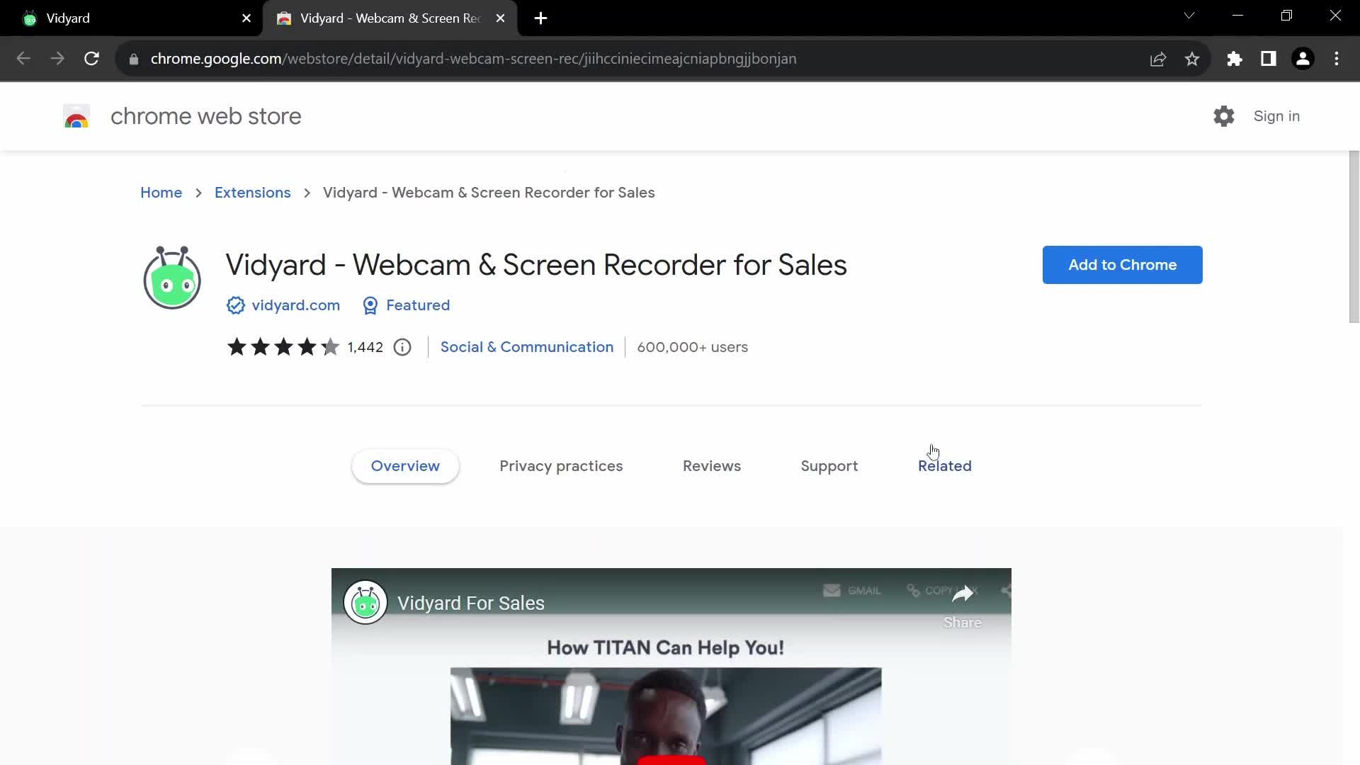This screenshot has height=765, width=1360.
Task: Open the Privacy practices tab
Action: 561,466
